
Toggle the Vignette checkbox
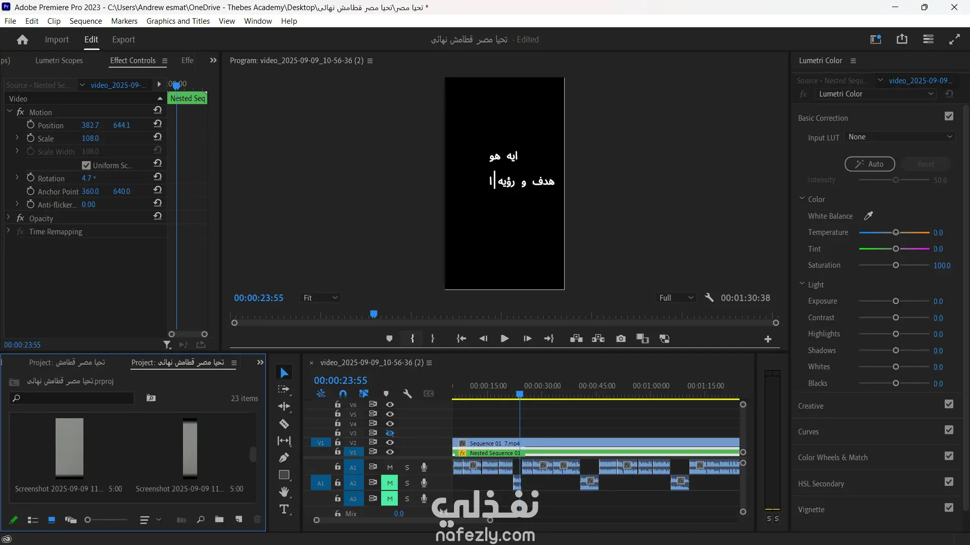tap(949, 508)
